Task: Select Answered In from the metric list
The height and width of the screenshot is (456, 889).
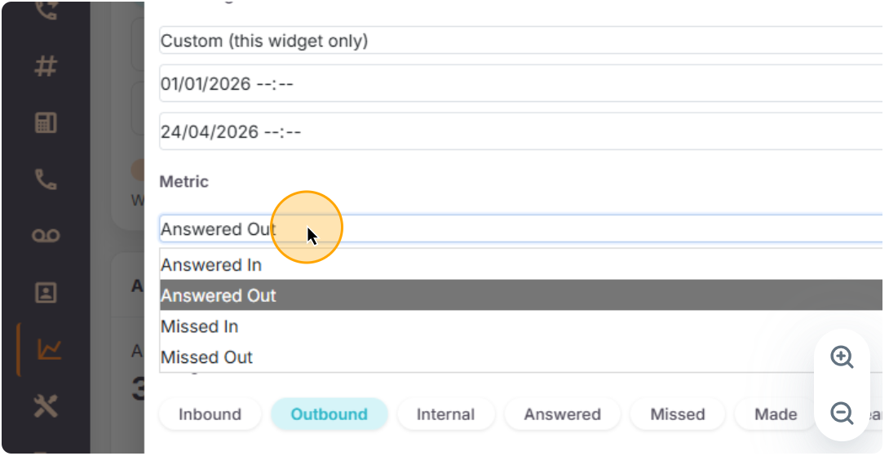Action: (520, 265)
